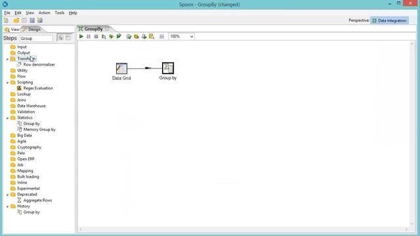Open the Edit menu

(x=18, y=13)
